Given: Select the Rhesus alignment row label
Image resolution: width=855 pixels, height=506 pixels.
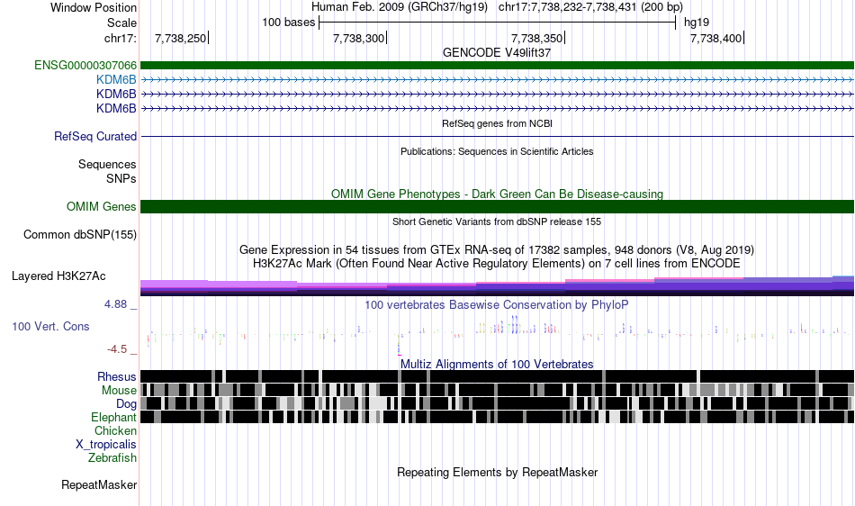Looking at the screenshot, I should 117,376.
